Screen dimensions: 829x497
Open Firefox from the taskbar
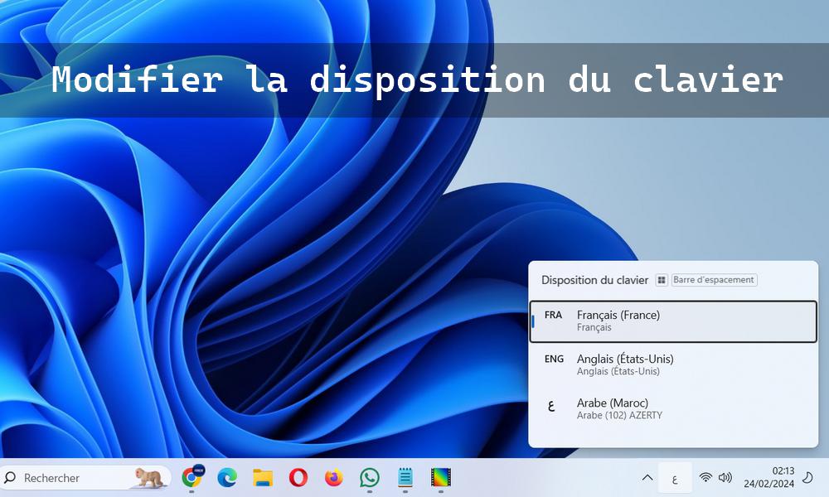pyautogui.click(x=334, y=477)
